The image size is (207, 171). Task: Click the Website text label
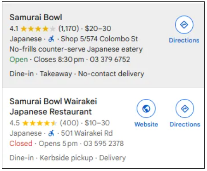tap(146, 124)
